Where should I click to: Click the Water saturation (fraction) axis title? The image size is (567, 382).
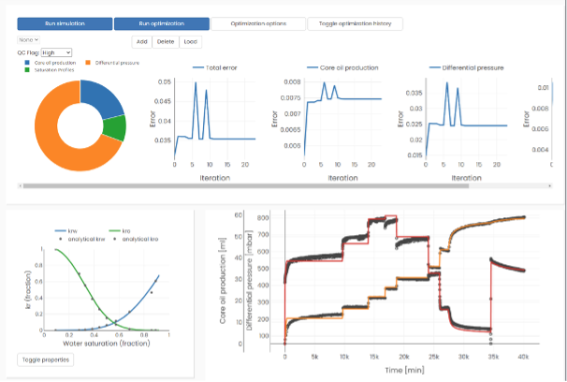(x=107, y=344)
